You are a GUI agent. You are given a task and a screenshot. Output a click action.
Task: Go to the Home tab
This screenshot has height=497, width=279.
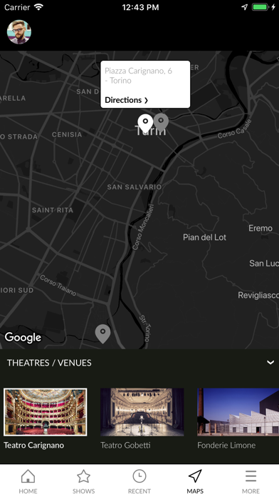point(28,481)
